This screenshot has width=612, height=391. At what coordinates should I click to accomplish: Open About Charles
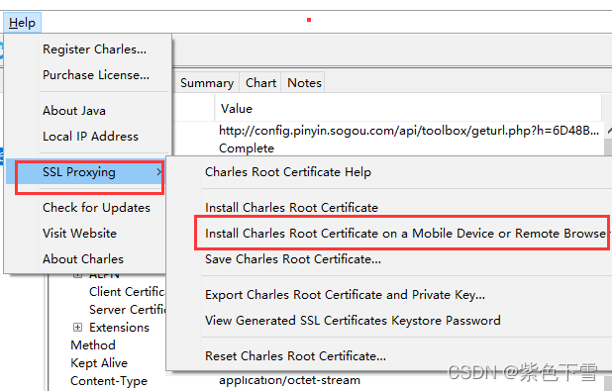coord(83,259)
